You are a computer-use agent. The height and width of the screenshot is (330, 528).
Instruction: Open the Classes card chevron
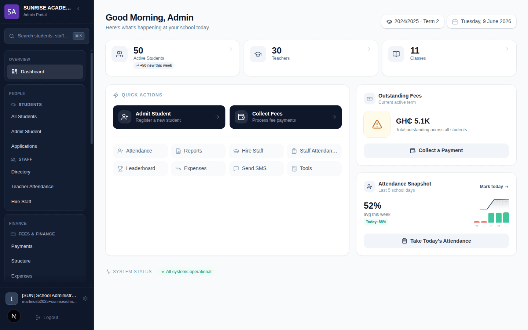coord(507,49)
